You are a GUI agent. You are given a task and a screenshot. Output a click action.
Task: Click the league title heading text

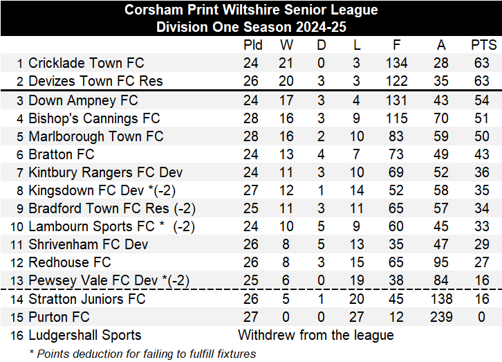(251, 10)
